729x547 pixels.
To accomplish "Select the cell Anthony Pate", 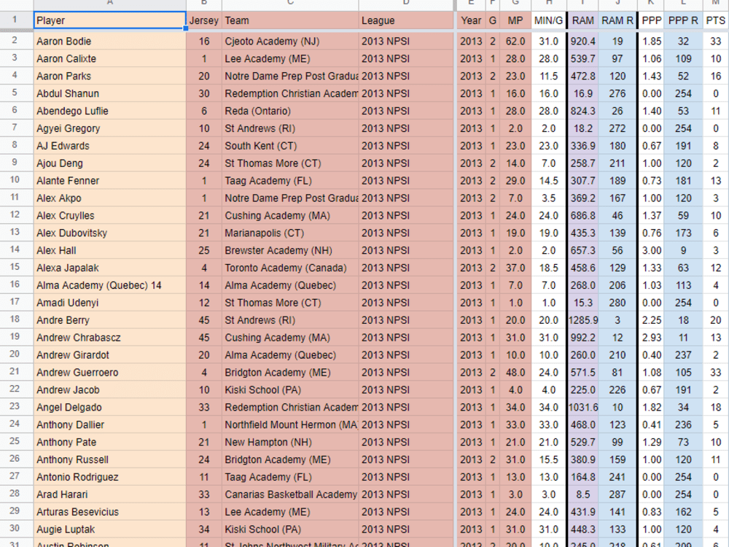I will [x=110, y=443].
